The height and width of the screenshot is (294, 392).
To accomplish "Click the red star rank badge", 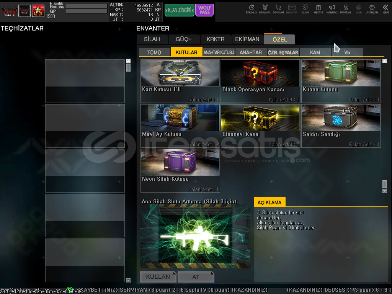I will pyautogui.click(x=38, y=11).
